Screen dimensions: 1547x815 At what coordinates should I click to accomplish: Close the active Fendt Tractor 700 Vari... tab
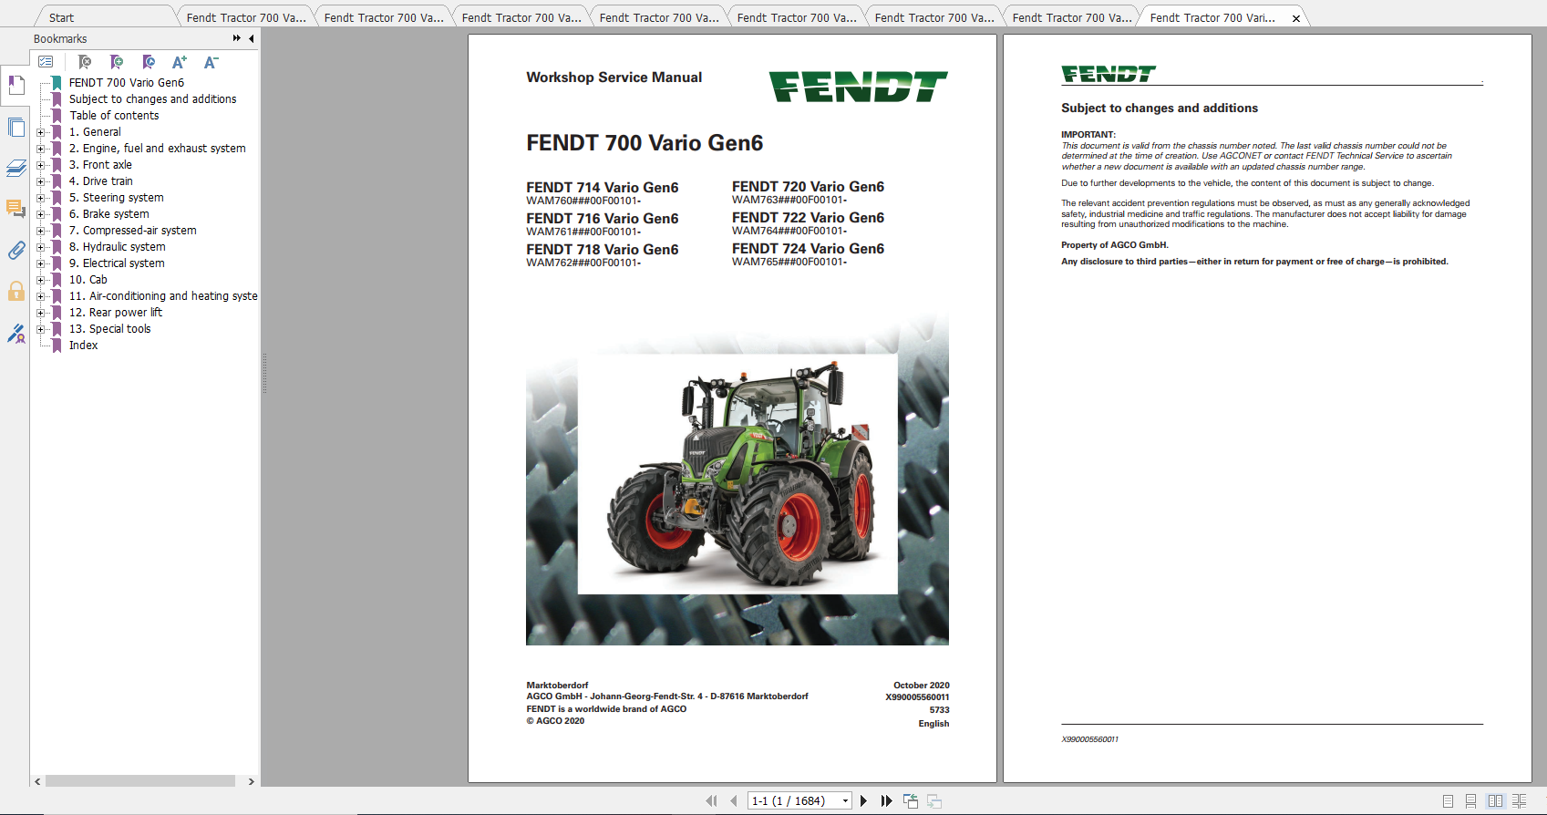pyautogui.click(x=1295, y=18)
